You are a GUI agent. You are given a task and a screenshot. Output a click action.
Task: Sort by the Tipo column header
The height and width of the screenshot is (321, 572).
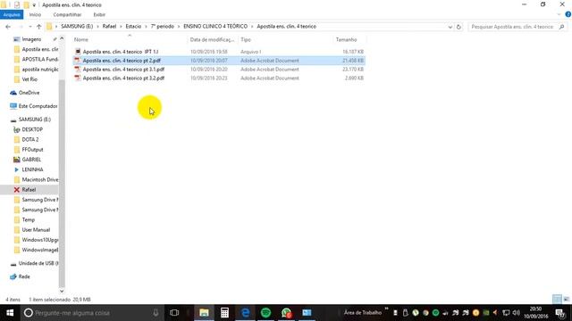click(x=246, y=39)
